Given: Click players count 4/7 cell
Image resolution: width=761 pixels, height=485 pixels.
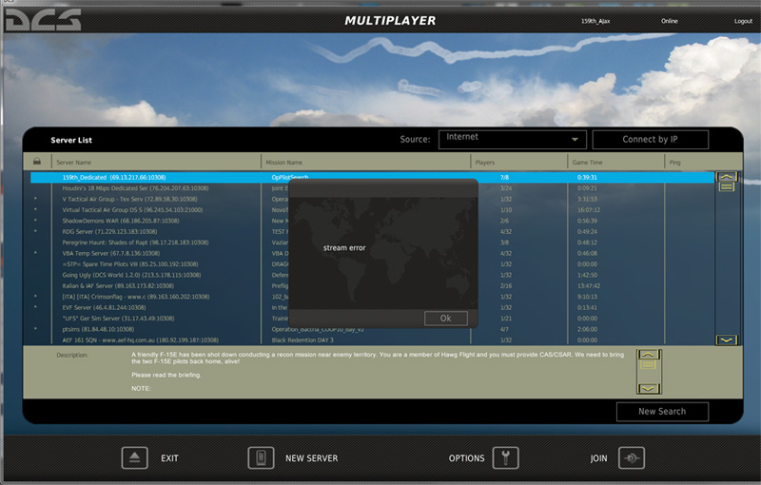Looking at the screenshot, I should 504,329.
